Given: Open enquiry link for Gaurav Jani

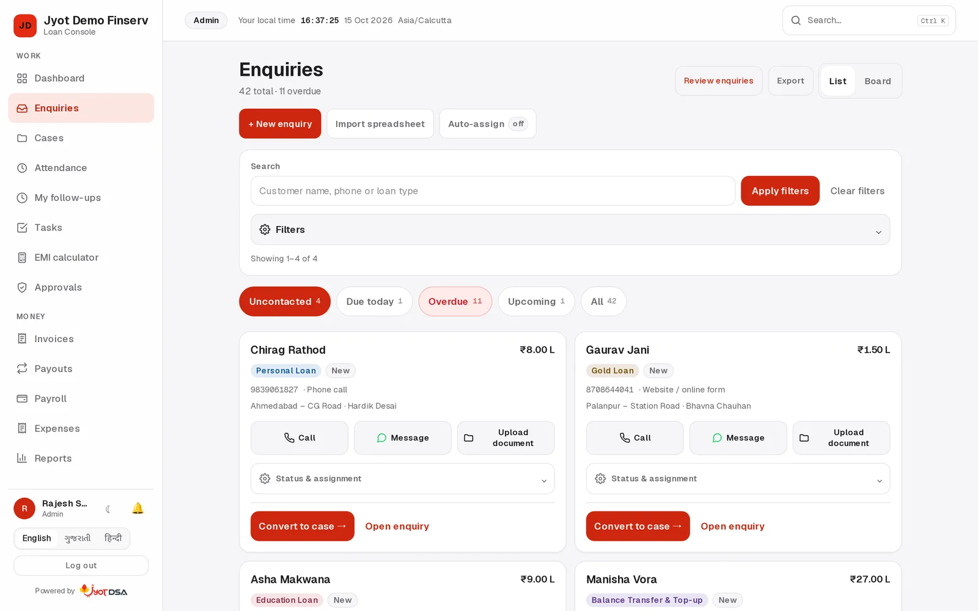Looking at the screenshot, I should pos(732,527).
